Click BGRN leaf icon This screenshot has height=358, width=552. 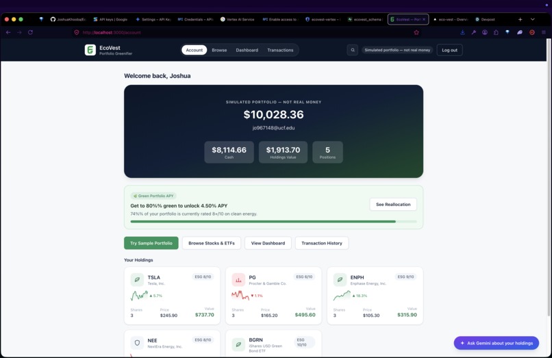click(x=238, y=344)
